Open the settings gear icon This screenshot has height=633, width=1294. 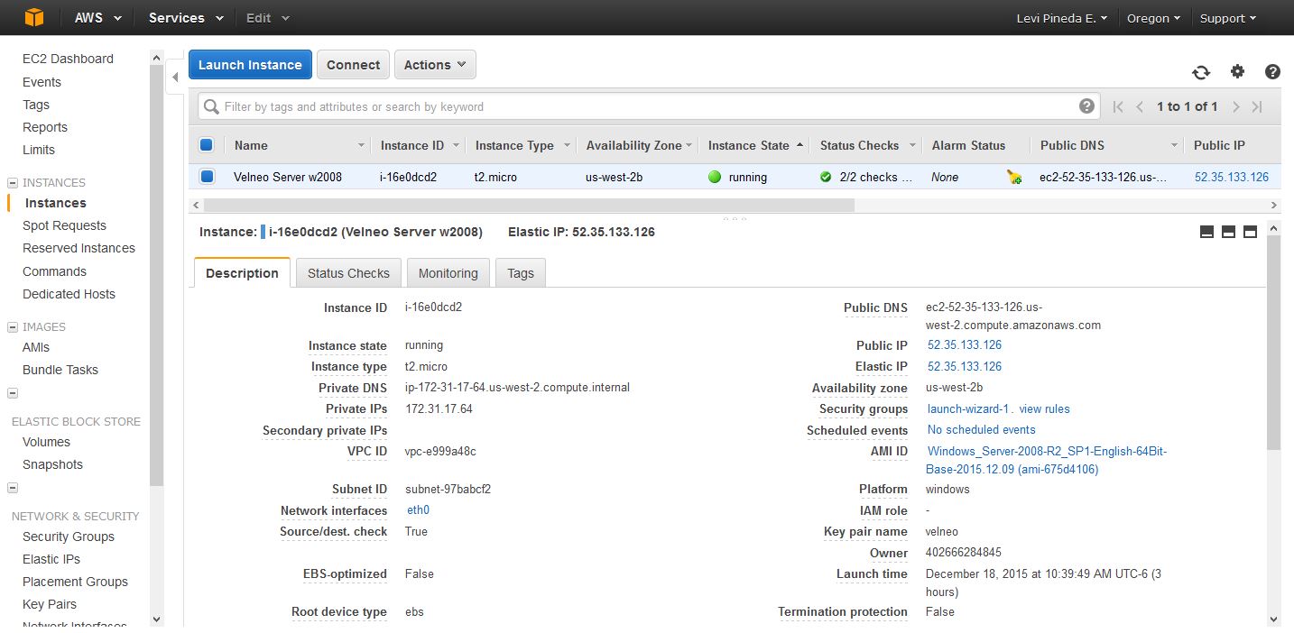tap(1237, 72)
